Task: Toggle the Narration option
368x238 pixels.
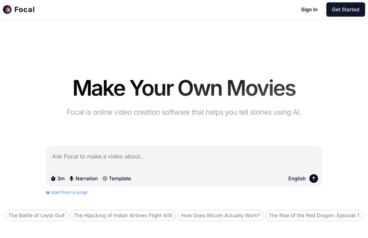Action: 84,178
